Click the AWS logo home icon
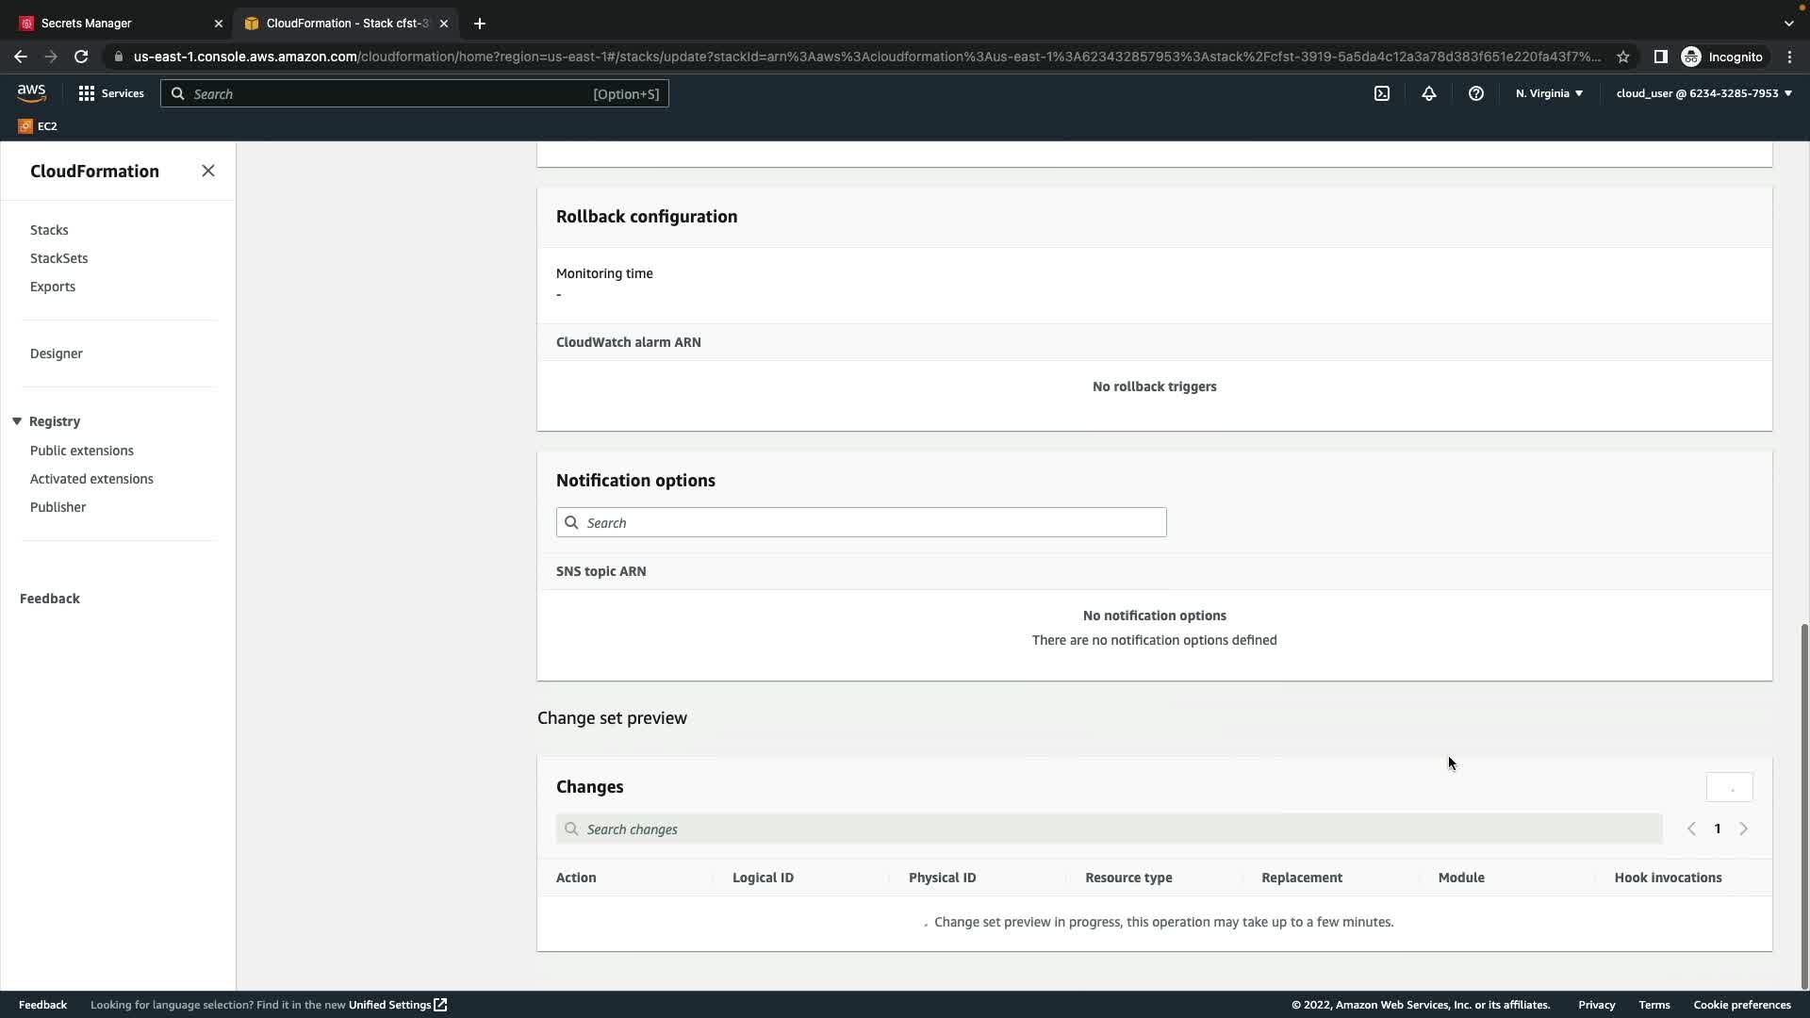The height and width of the screenshot is (1018, 1810). (x=31, y=92)
